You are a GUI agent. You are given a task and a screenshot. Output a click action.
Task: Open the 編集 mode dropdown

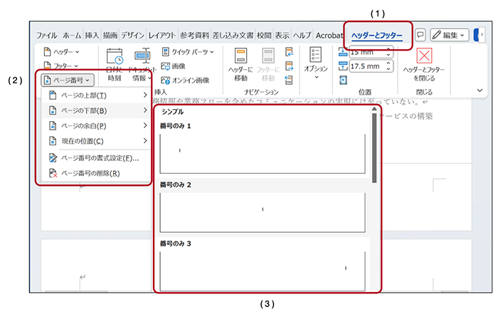450,35
